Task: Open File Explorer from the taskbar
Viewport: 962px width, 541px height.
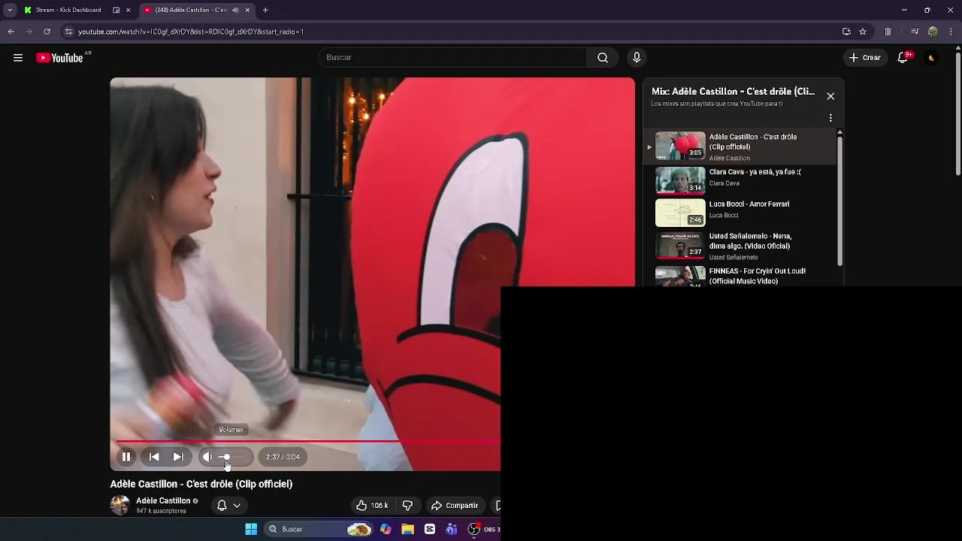Action: click(x=407, y=529)
